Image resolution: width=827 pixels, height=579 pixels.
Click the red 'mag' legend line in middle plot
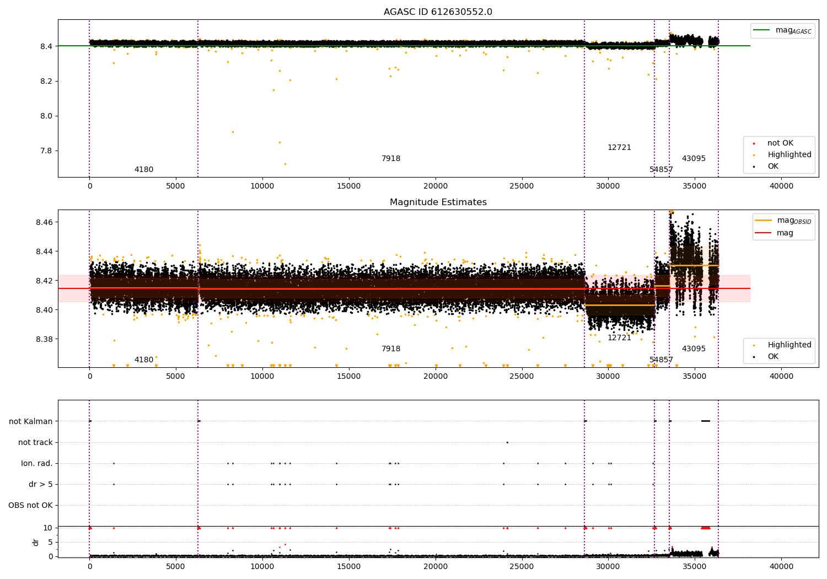tap(763, 233)
